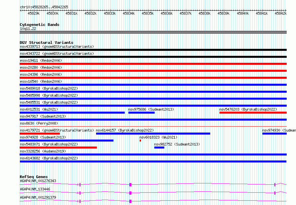Select the nsv974930 variant label
Image resolution: width=296 pixels, height=205 pixels.
coord(279,130)
